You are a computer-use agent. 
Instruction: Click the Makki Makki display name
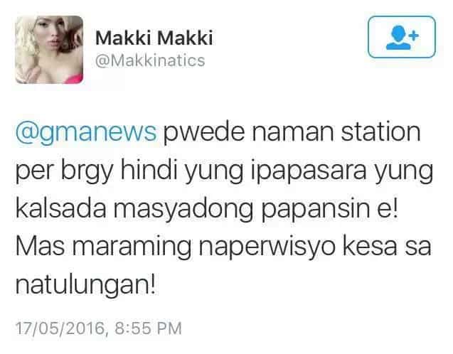coord(154,38)
